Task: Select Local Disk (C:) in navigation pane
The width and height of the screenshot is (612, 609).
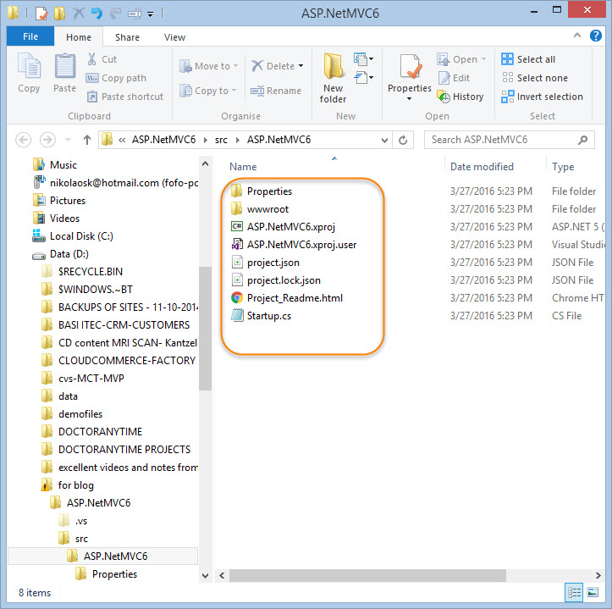Action: click(73, 236)
